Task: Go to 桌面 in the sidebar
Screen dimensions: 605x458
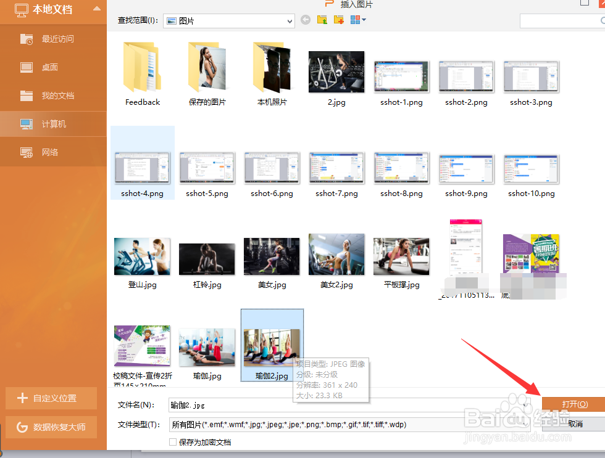Action: click(x=53, y=67)
